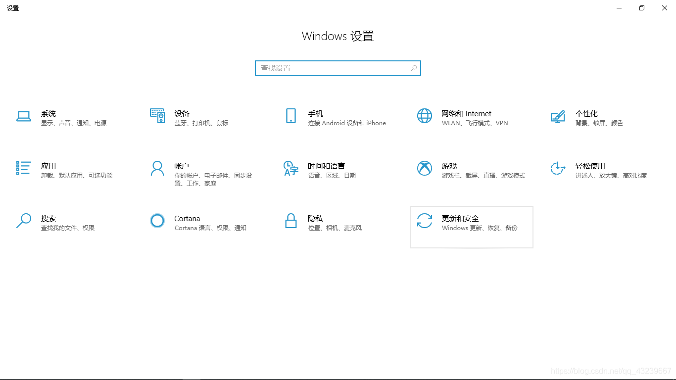Click the text 游戏栏、截屏、直播、游戏模式

483,176
